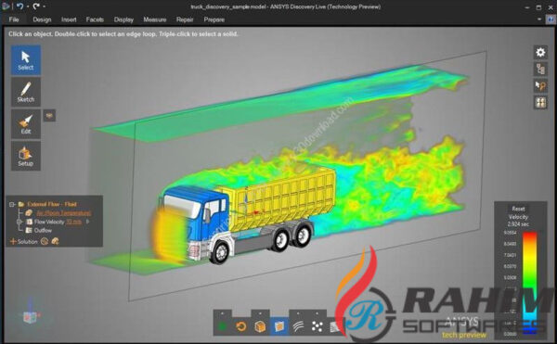The image size is (557, 344).
Task: Open the redo history dropdown arrow
Action: [x=44, y=6]
